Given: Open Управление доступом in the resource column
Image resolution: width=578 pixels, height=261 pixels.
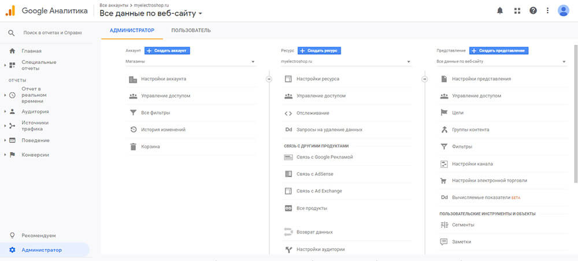Looking at the screenshot, I should (x=321, y=96).
